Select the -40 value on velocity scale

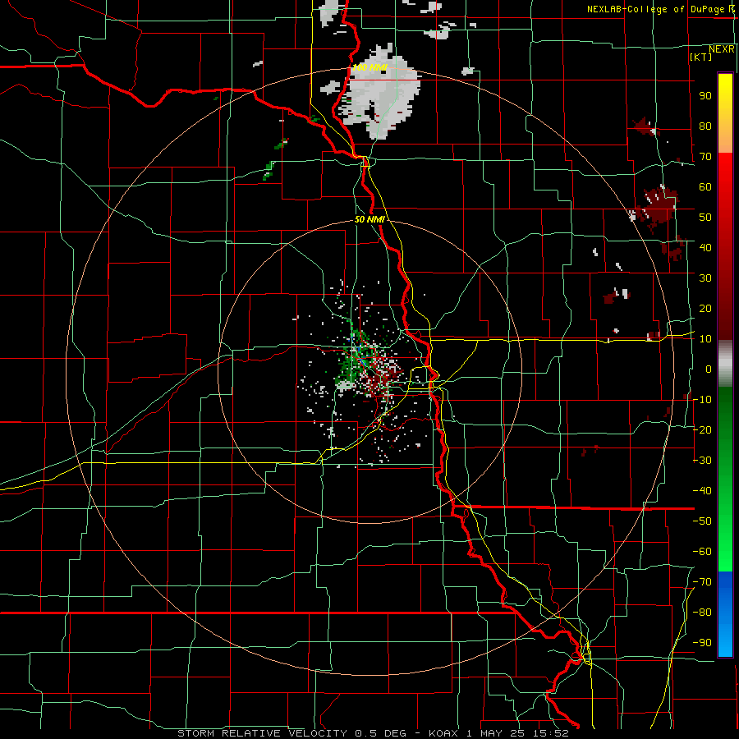(x=702, y=491)
